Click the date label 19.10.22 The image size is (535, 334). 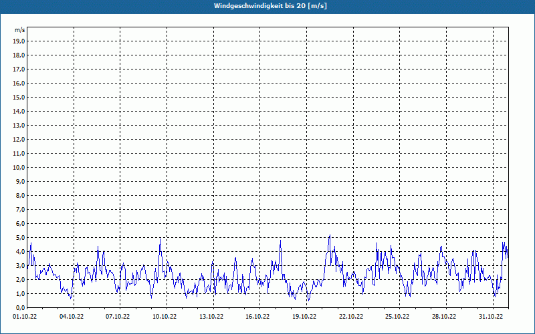[304, 317]
